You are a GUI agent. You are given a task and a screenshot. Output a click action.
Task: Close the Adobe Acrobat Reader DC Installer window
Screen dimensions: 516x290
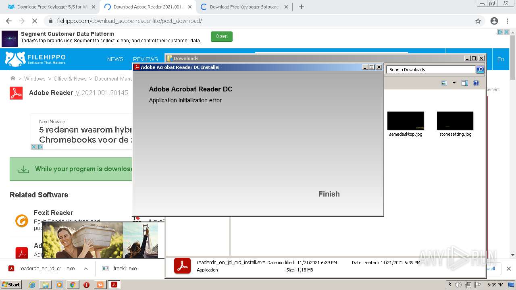point(379,67)
